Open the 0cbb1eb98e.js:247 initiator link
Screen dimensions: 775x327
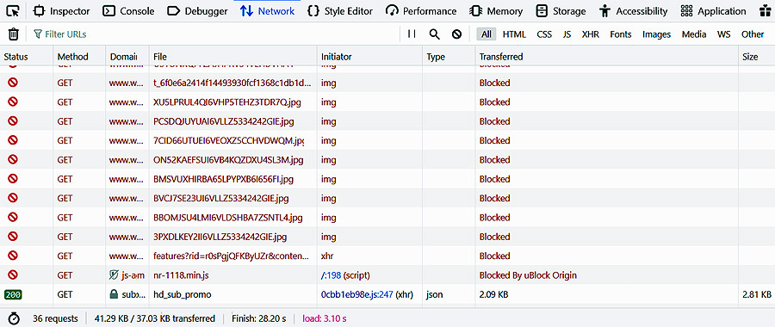click(356, 294)
